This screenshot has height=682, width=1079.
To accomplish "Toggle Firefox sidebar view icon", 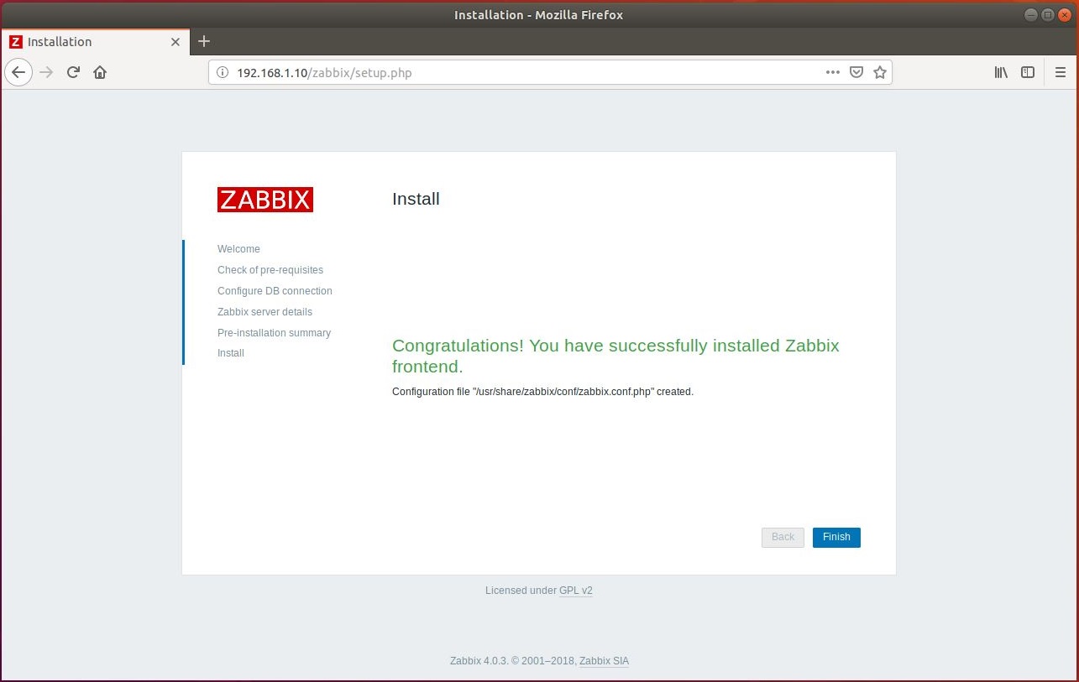I will (1028, 72).
